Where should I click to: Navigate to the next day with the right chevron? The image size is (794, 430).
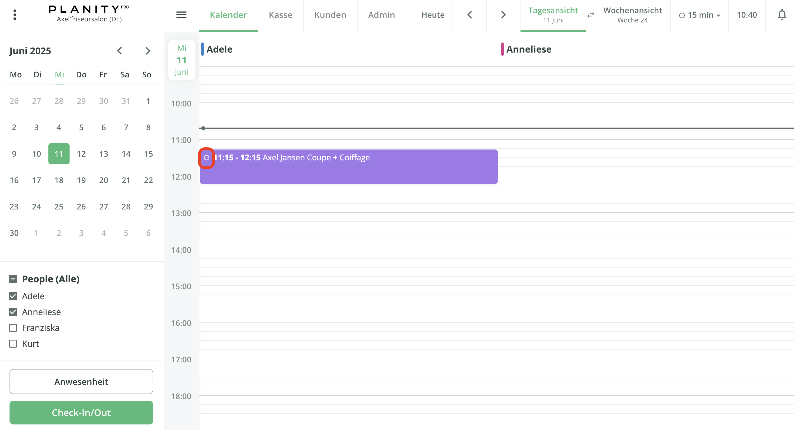coord(503,15)
